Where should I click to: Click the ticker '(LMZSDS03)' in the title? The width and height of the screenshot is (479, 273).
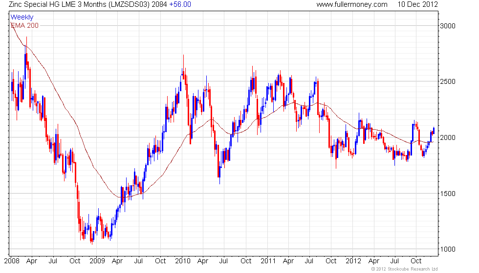tap(129, 4)
